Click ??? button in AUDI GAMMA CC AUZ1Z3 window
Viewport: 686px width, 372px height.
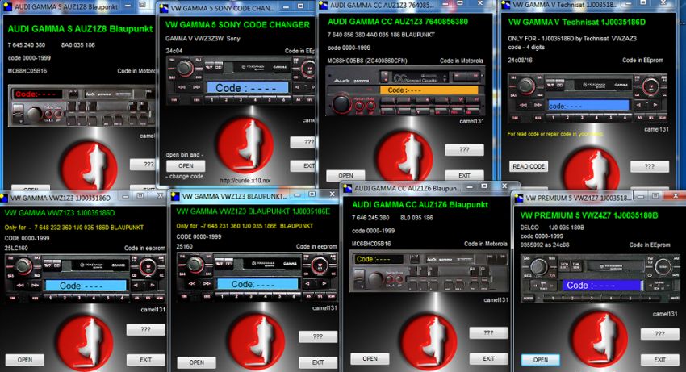pyautogui.click(x=464, y=149)
